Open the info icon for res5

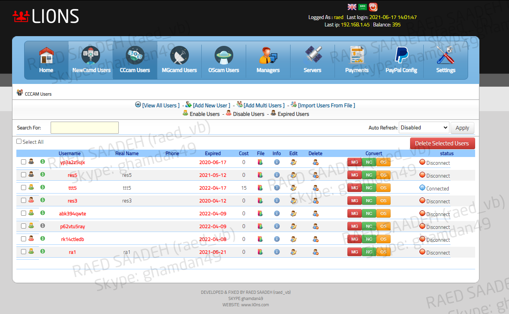[x=277, y=175]
